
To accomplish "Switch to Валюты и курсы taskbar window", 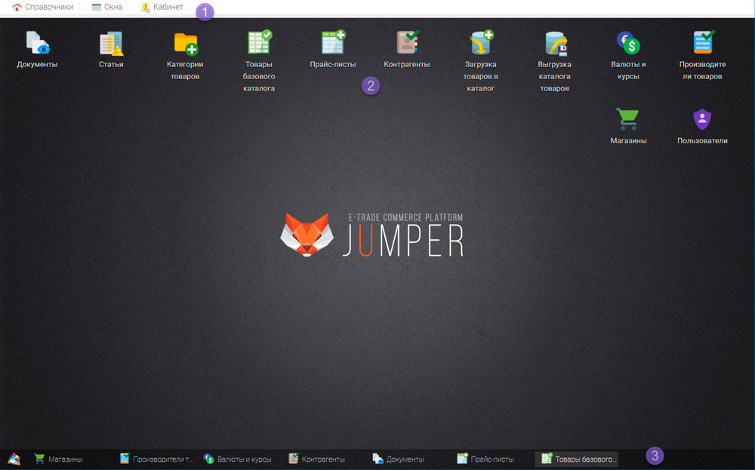I will point(237,459).
